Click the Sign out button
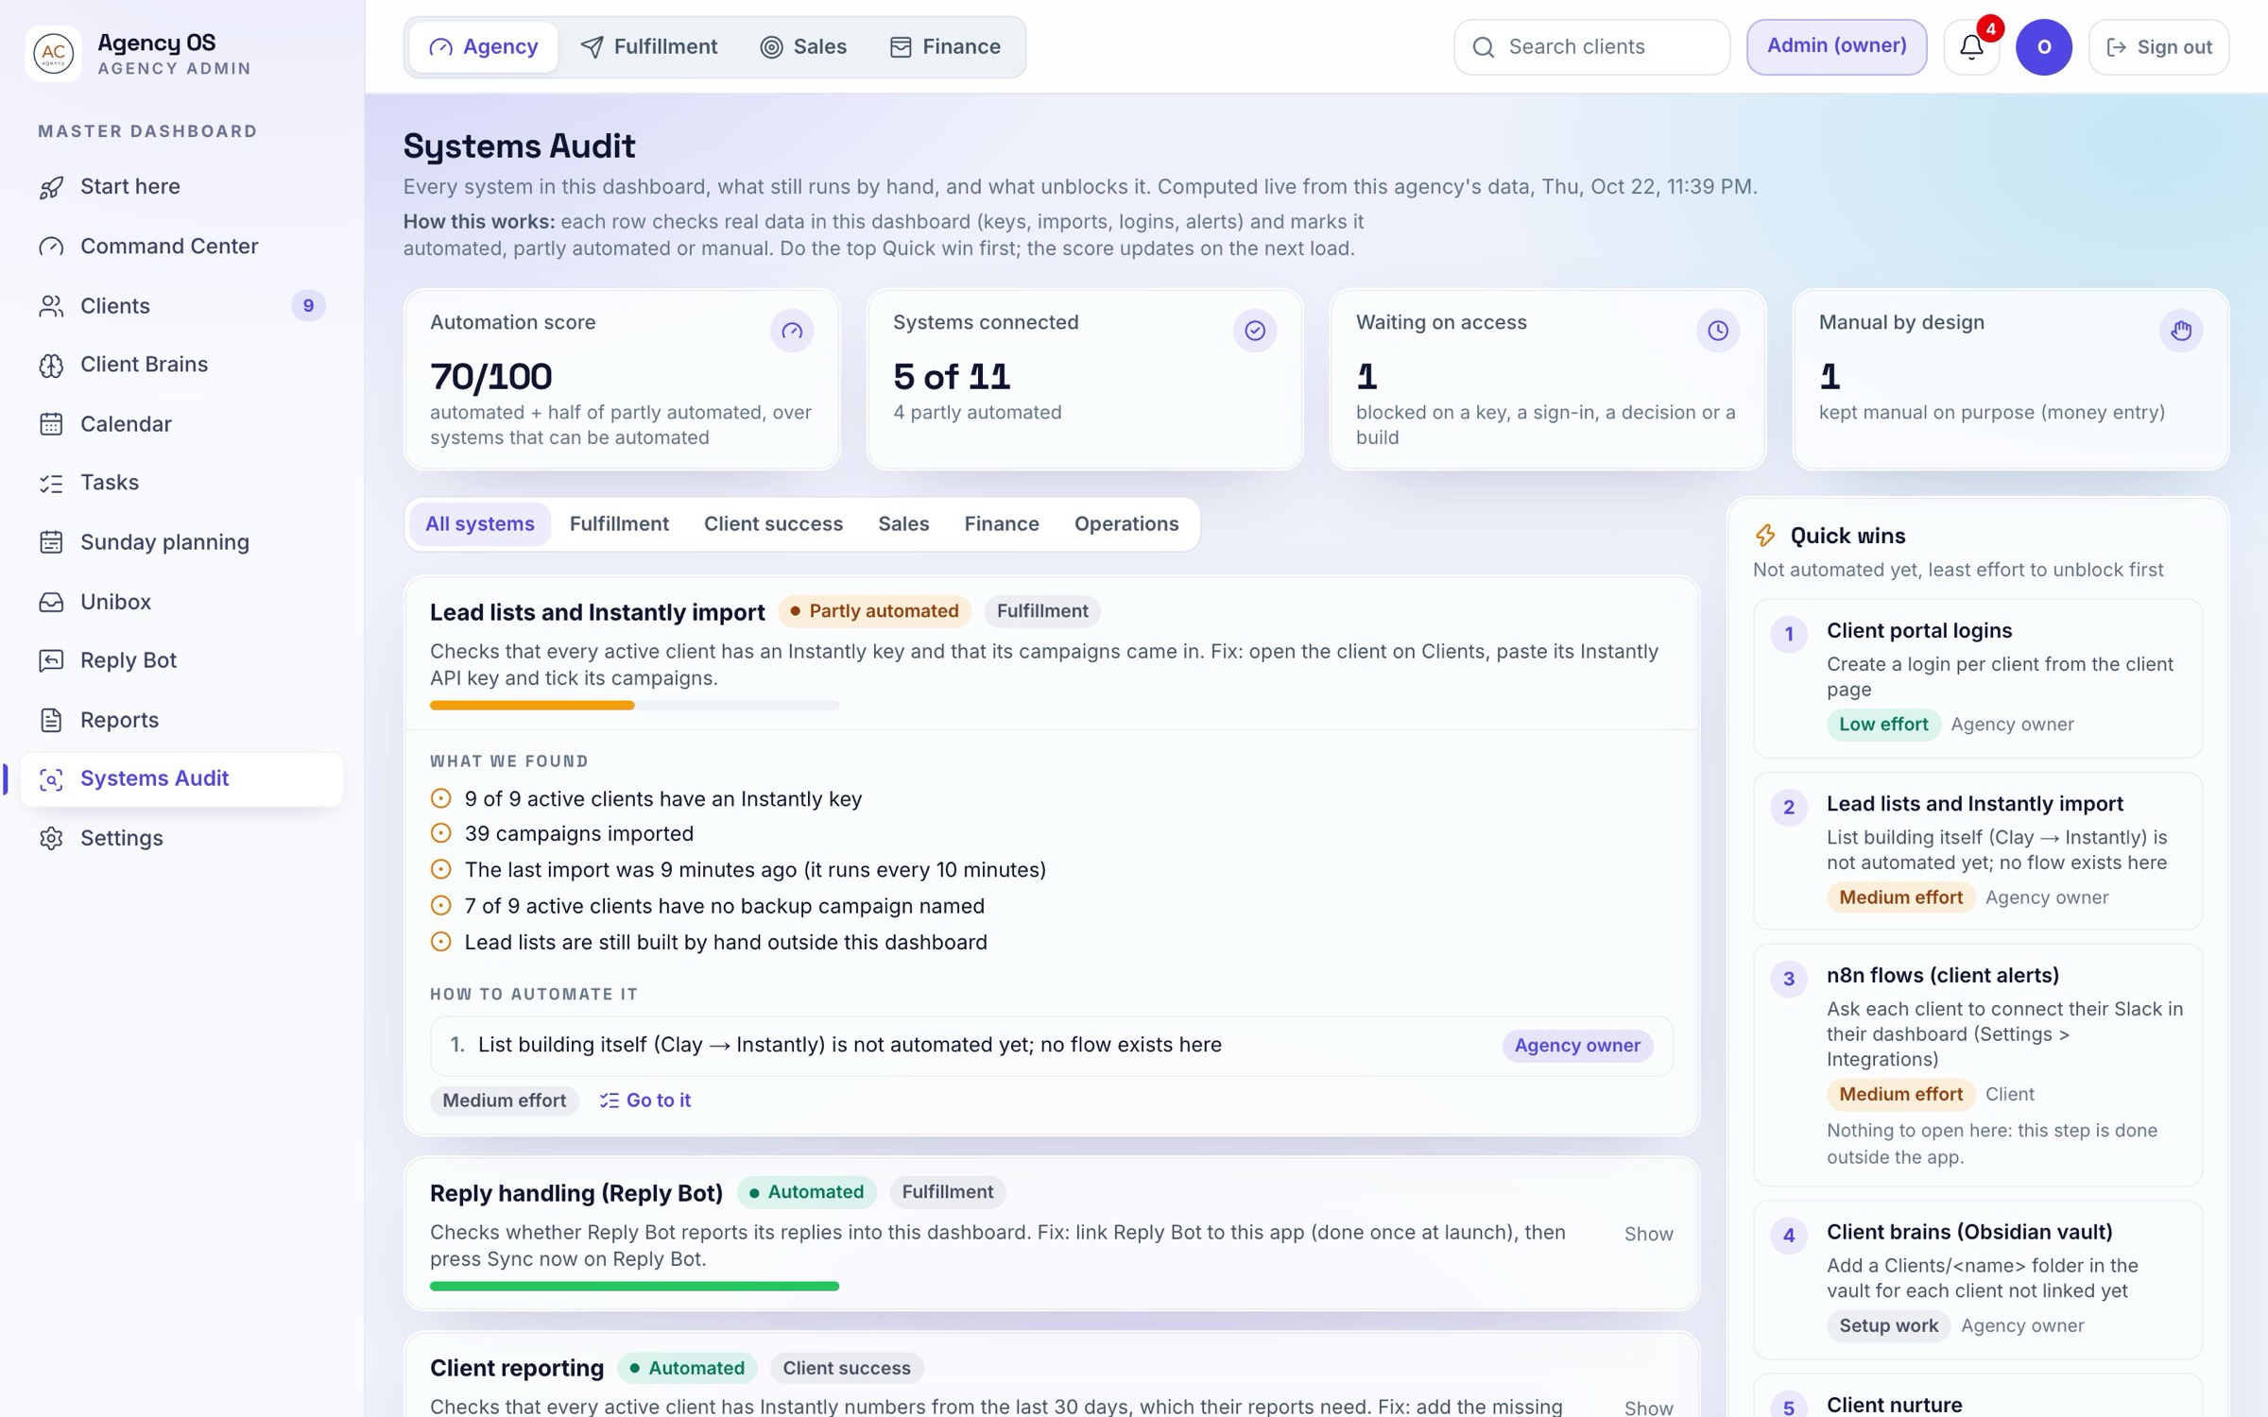This screenshot has height=1417, width=2268. tap(2159, 46)
